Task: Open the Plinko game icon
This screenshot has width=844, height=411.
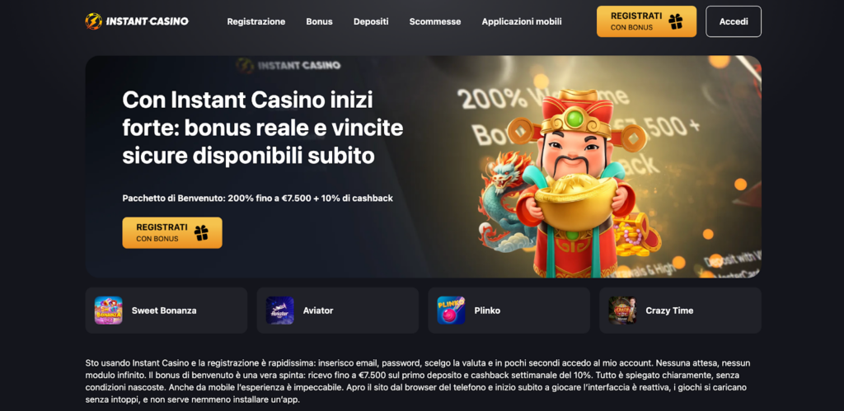Action: [x=451, y=311]
